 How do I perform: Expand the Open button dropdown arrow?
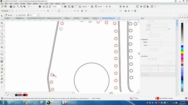click(8, 7)
